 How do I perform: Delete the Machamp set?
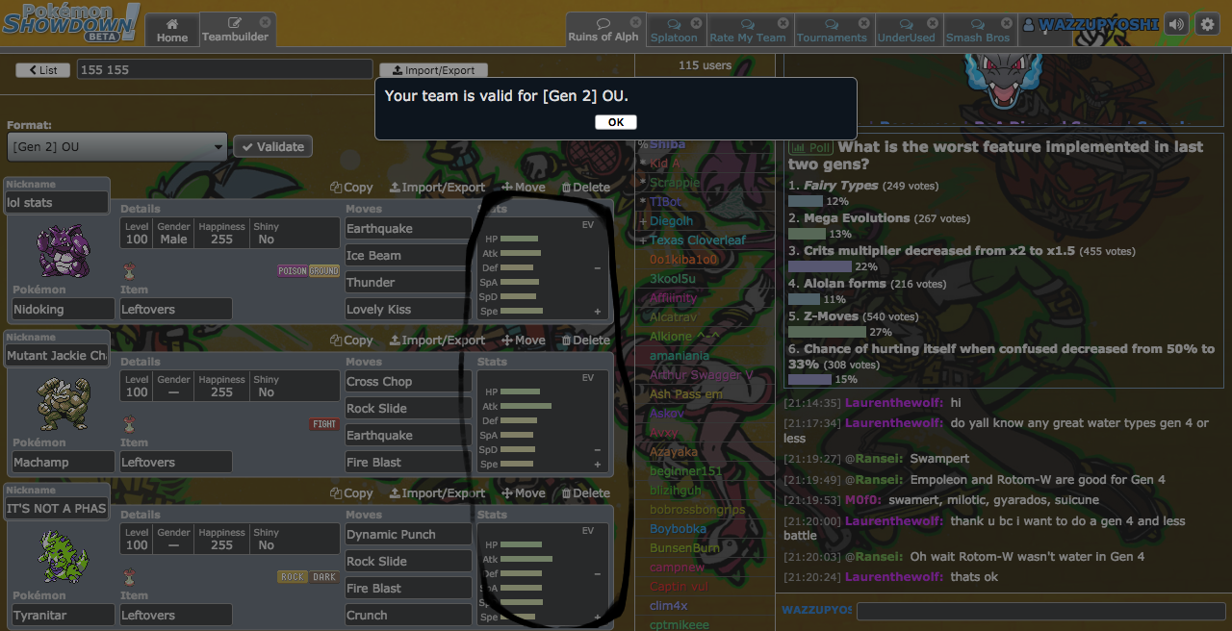point(586,341)
